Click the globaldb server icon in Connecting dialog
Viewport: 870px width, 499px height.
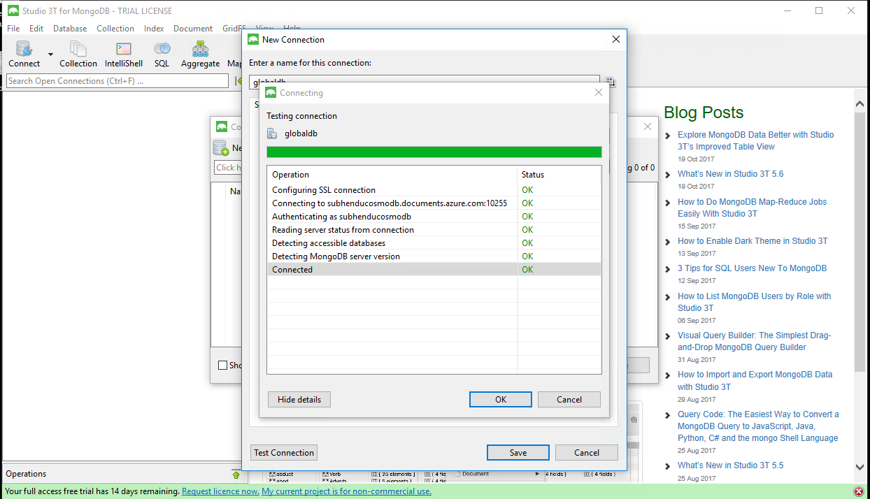272,133
